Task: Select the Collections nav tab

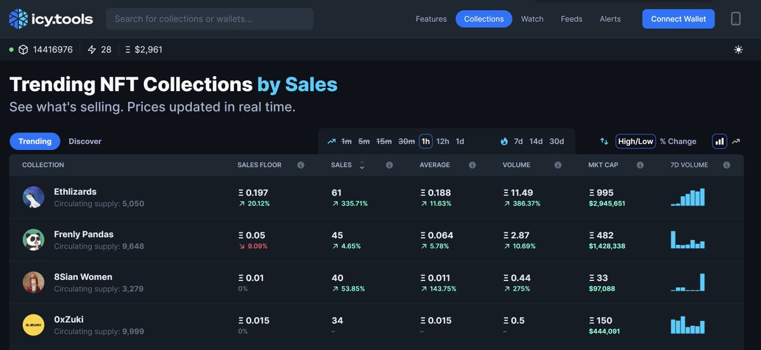Action: [x=484, y=19]
